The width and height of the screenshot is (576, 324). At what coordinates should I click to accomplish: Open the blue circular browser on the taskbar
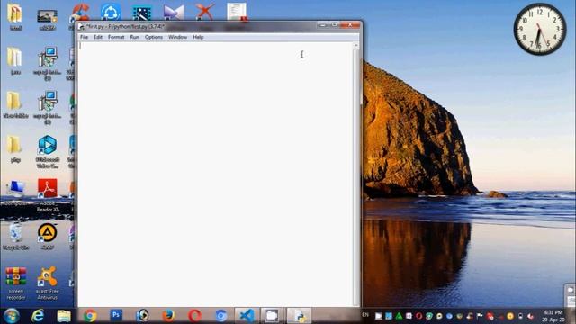point(220,316)
